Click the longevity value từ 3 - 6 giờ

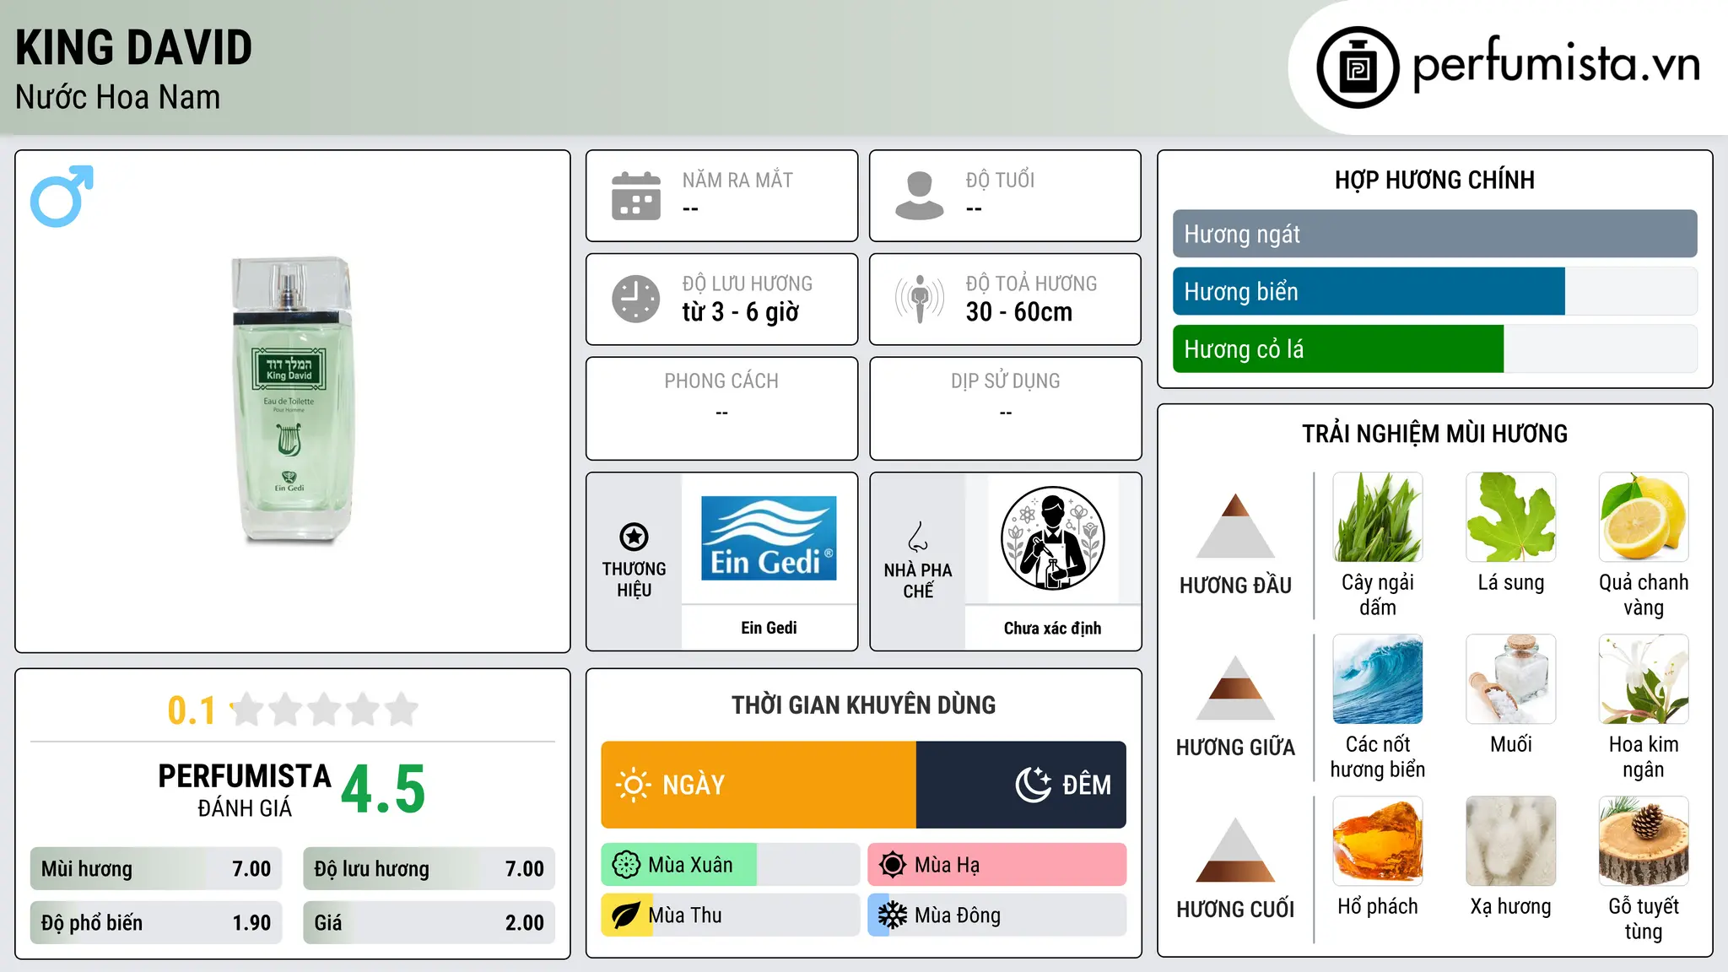coord(741,312)
